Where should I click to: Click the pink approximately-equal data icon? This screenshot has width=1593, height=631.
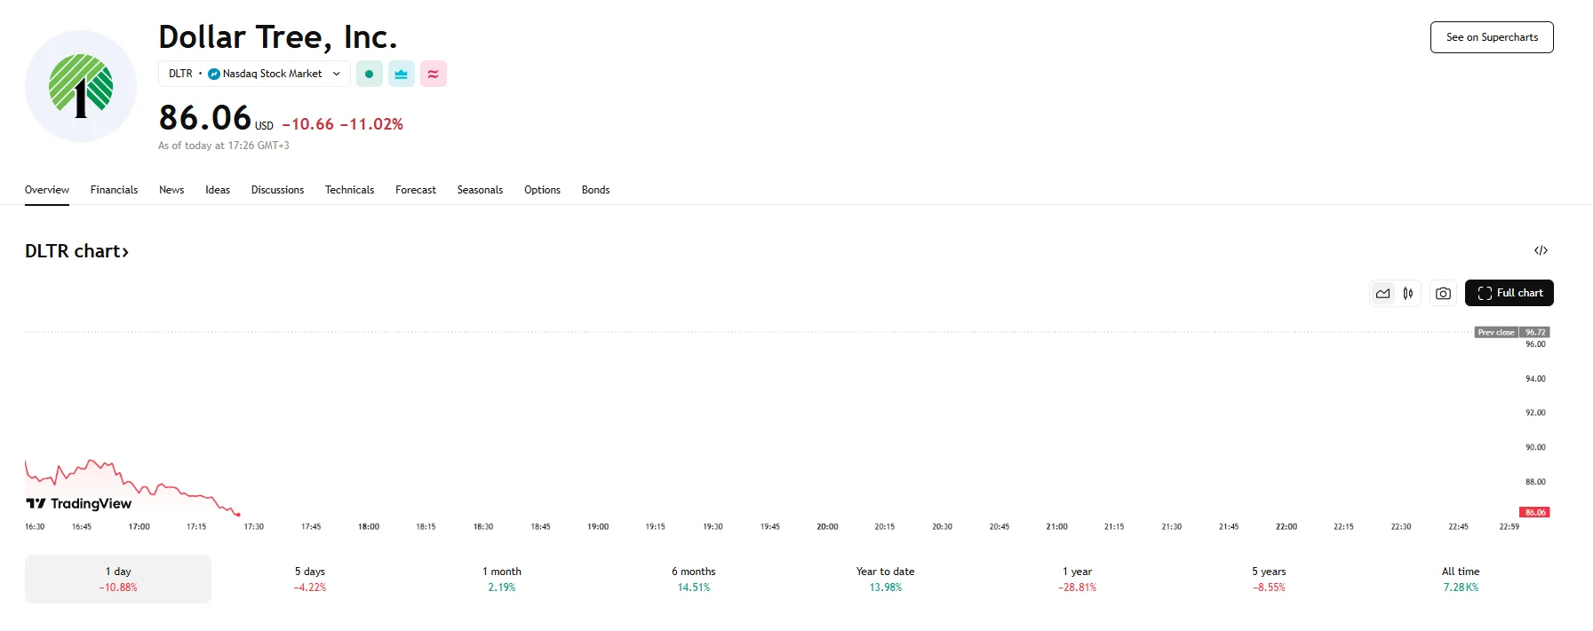click(433, 74)
